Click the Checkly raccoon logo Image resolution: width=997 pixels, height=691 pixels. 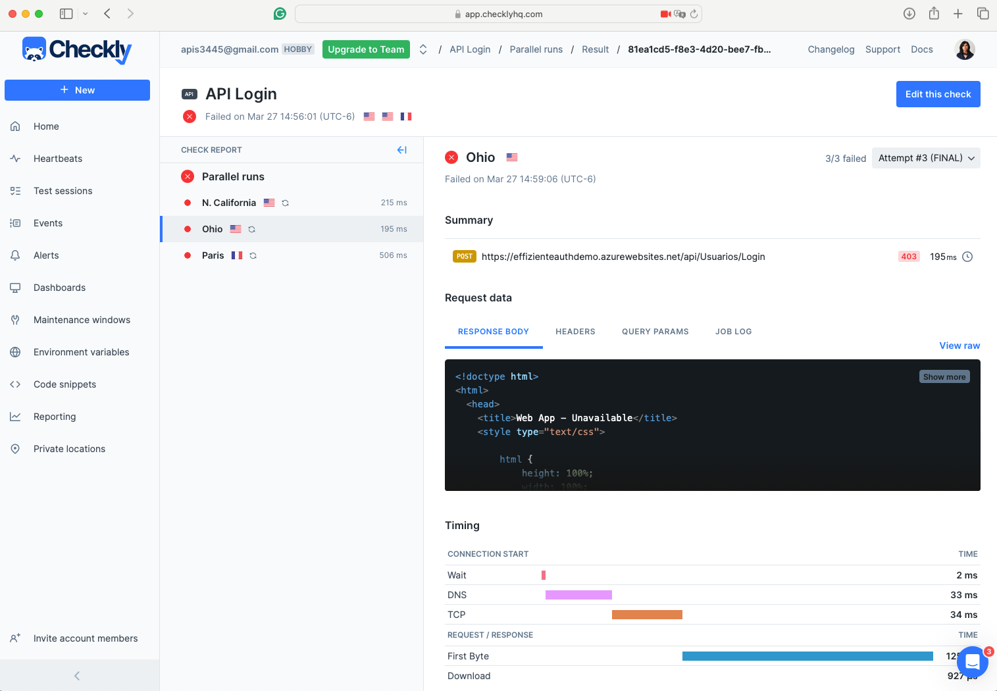pyautogui.click(x=77, y=50)
